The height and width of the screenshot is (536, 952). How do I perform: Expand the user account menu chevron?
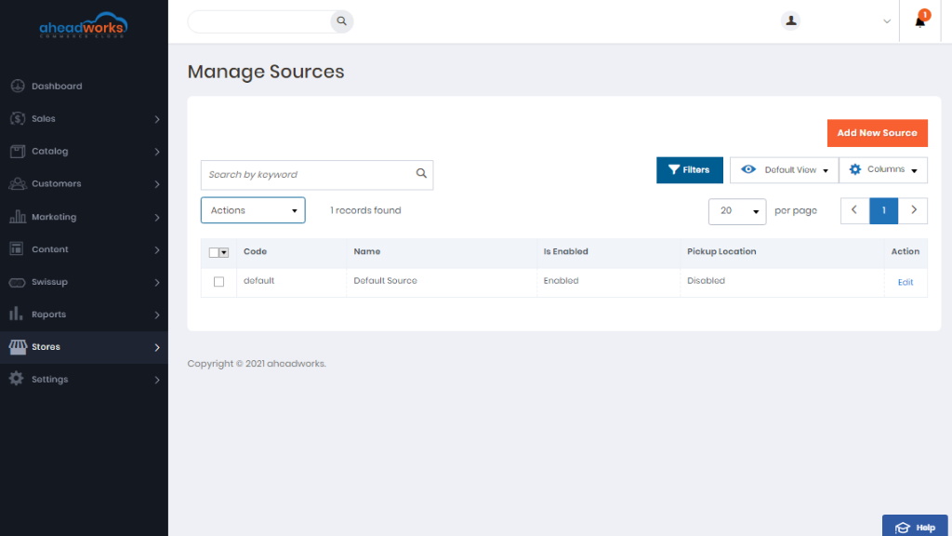(x=886, y=21)
